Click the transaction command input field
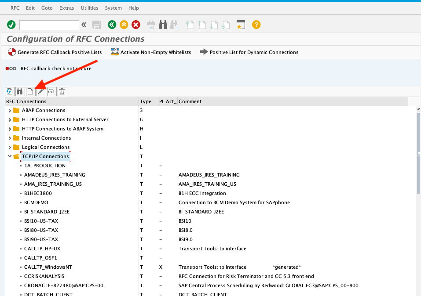This screenshot has height=296, width=421. [49, 25]
